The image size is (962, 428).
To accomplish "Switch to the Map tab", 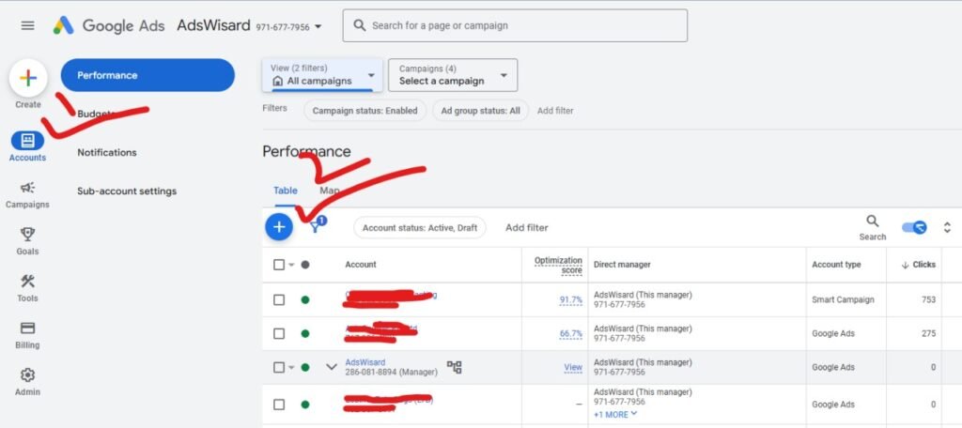I will (x=330, y=191).
